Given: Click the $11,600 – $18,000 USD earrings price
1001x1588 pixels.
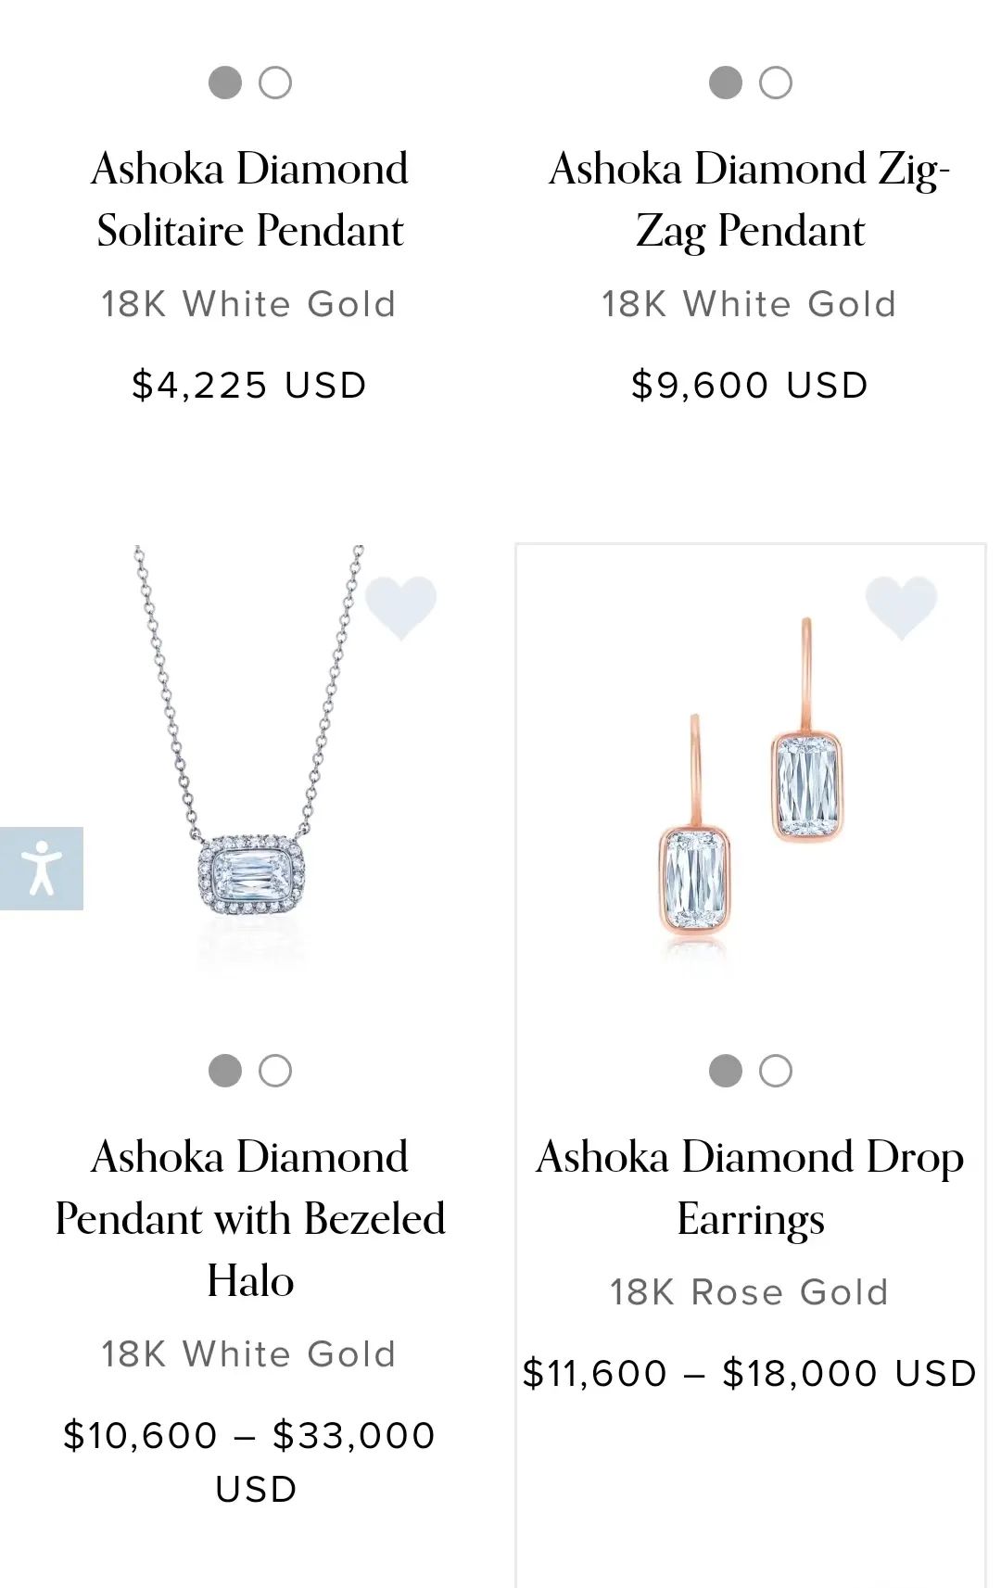Looking at the screenshot, I should pyautogui.click(x=750, y=1373).
